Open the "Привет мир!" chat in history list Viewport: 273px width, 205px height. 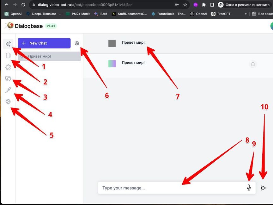point(49,56)
